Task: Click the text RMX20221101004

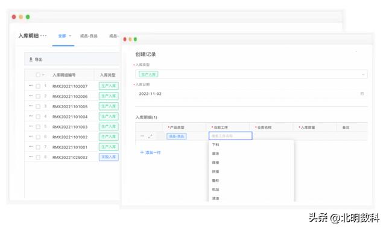Action: click(70, 117)
